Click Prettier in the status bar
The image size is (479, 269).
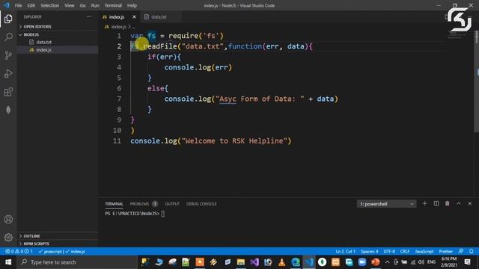(446, 251)
